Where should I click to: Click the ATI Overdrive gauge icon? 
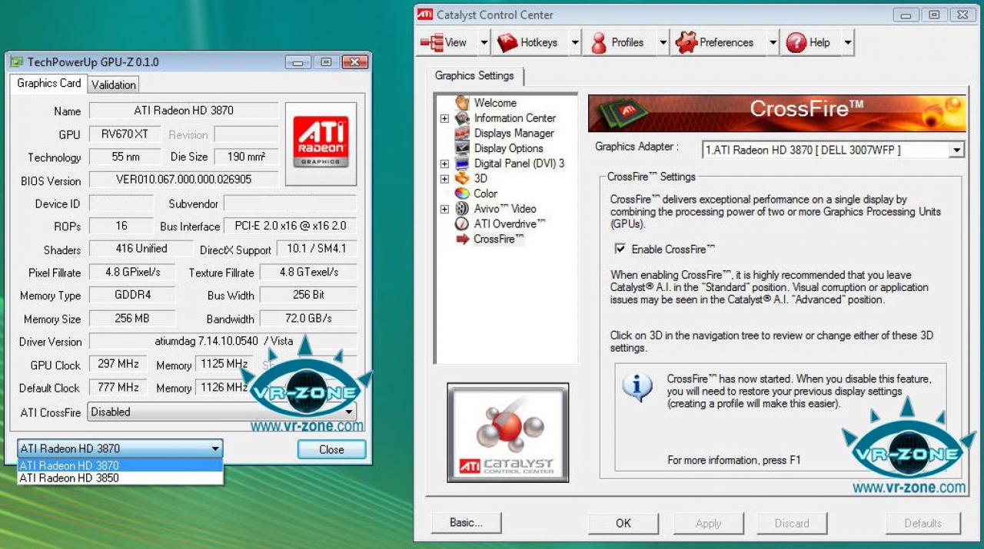[x=462, y=223]
